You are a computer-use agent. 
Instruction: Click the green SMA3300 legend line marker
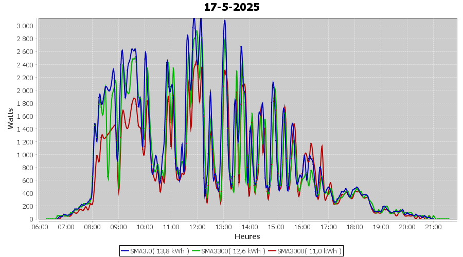(x=196, y=251)
